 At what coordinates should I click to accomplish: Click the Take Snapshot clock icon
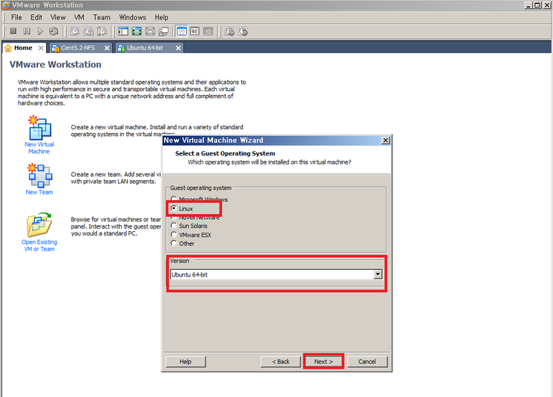tap(75, 31)
